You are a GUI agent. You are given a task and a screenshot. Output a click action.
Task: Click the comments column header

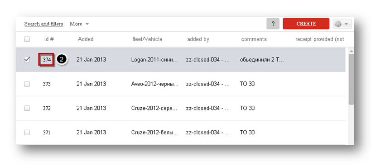click(x=254, y=39)
